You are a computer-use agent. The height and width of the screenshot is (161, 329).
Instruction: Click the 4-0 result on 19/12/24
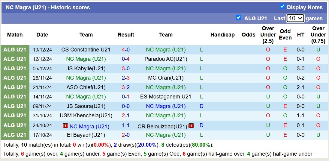(x=125, y=50)
